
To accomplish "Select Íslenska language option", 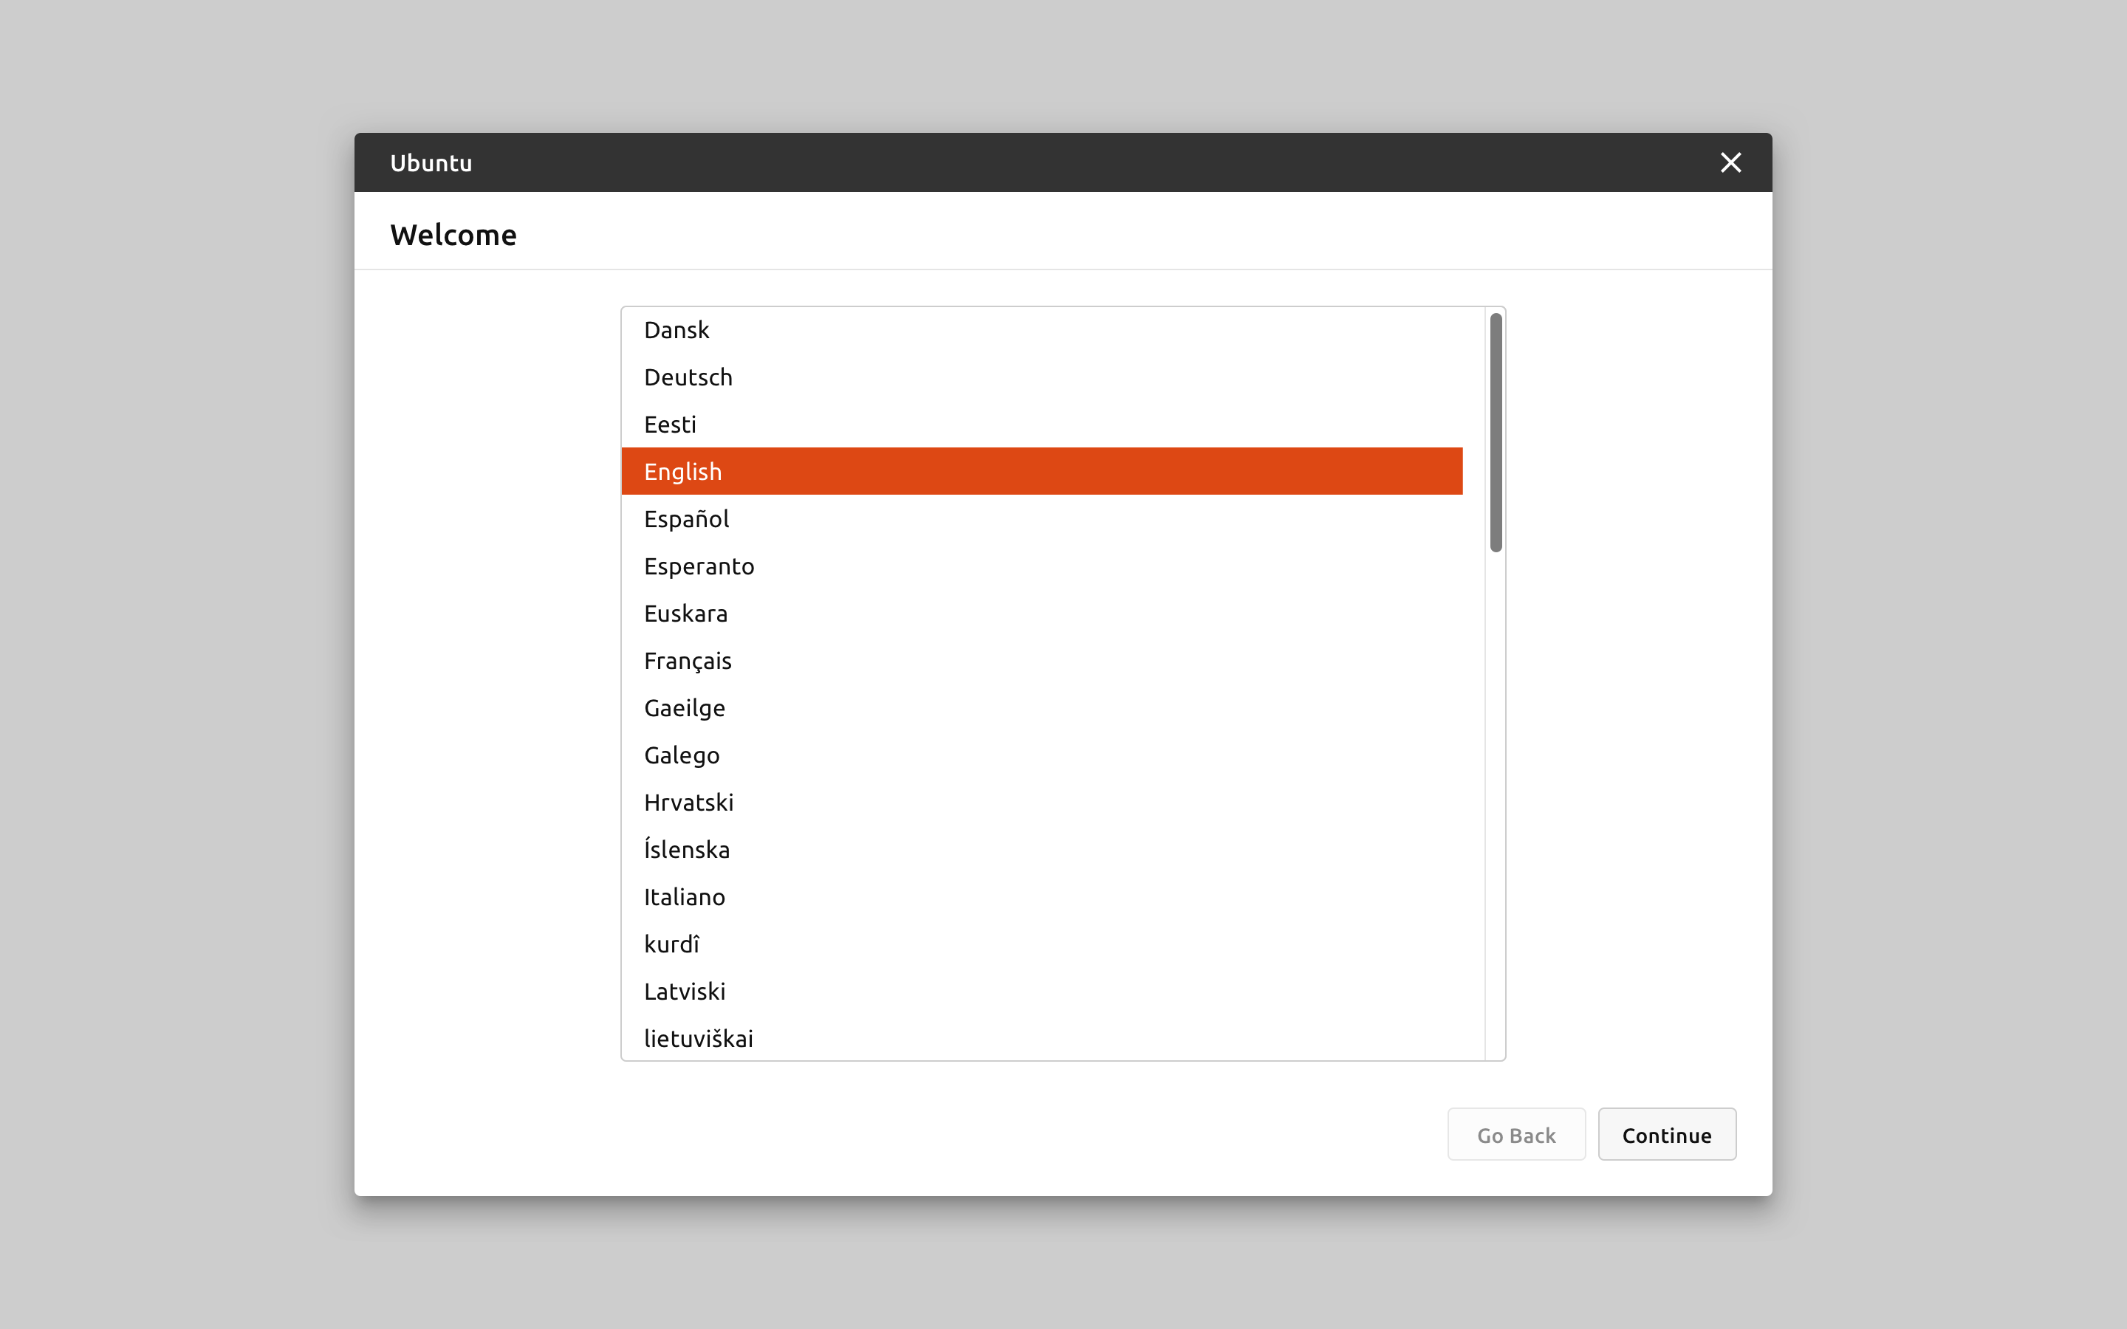I will coord(686,850).
